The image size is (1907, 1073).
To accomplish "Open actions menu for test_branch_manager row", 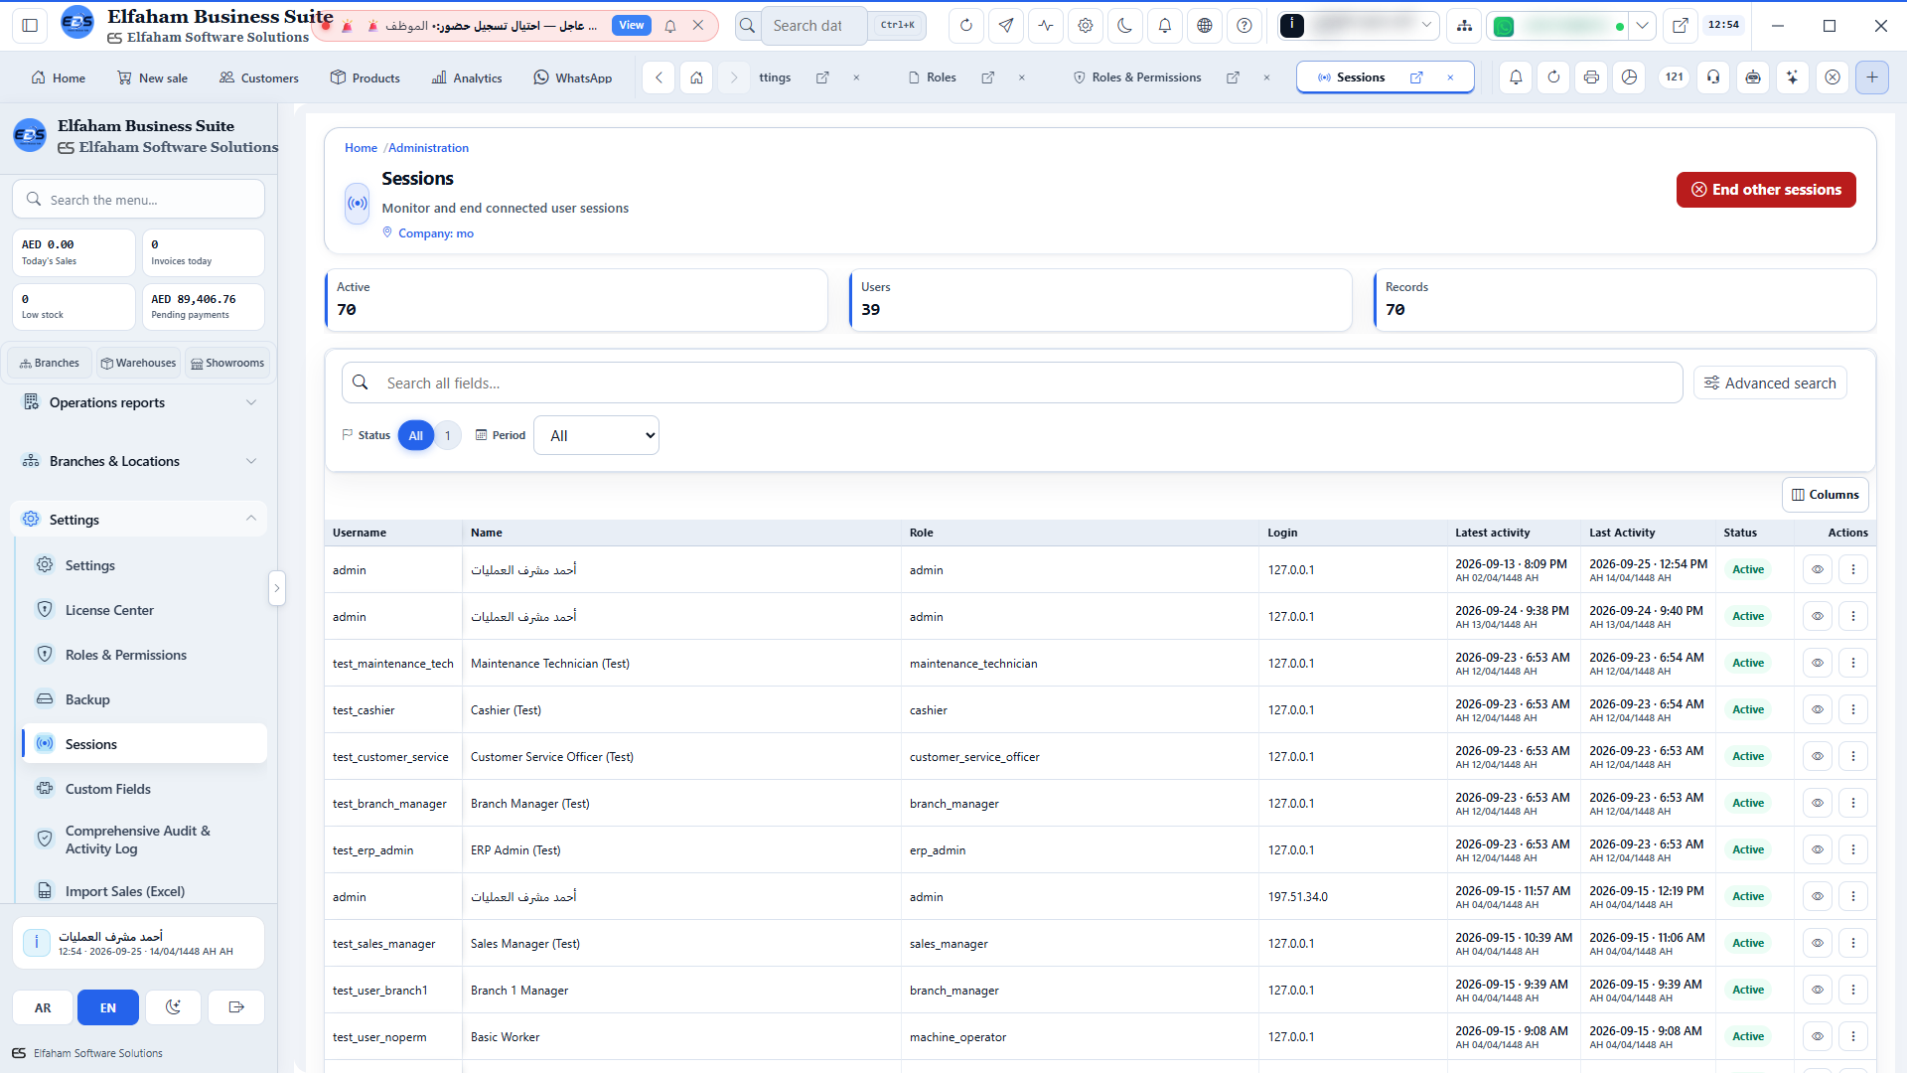I will [1853, 803].
